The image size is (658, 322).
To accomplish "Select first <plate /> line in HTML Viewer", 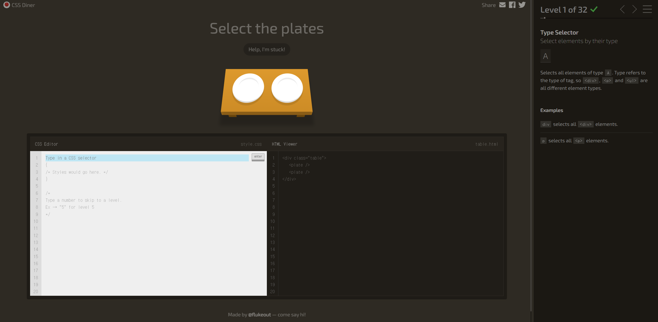I will (x=299, y=165).
